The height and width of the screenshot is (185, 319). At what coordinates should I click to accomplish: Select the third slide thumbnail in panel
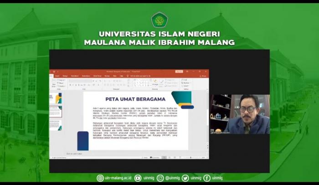point(55,125)
